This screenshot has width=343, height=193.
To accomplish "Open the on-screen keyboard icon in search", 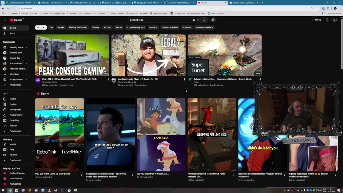I will (x=194, y=20).
